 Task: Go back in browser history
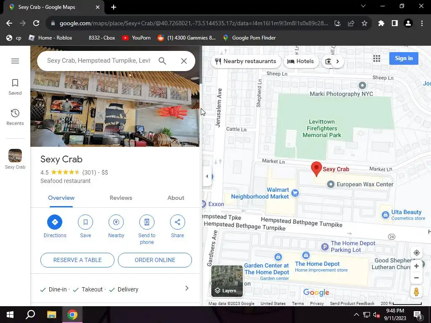pyautogui.click(x=9, y=24)
